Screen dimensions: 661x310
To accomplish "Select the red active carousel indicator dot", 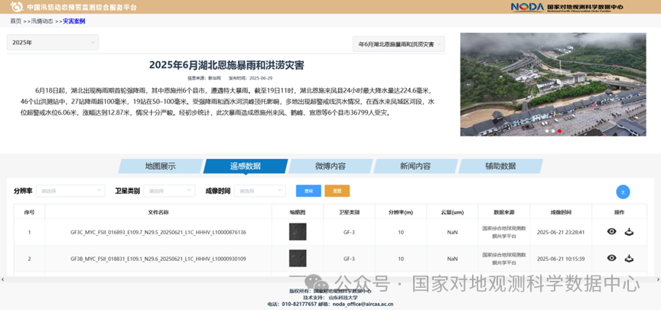I will pos(559,131).
